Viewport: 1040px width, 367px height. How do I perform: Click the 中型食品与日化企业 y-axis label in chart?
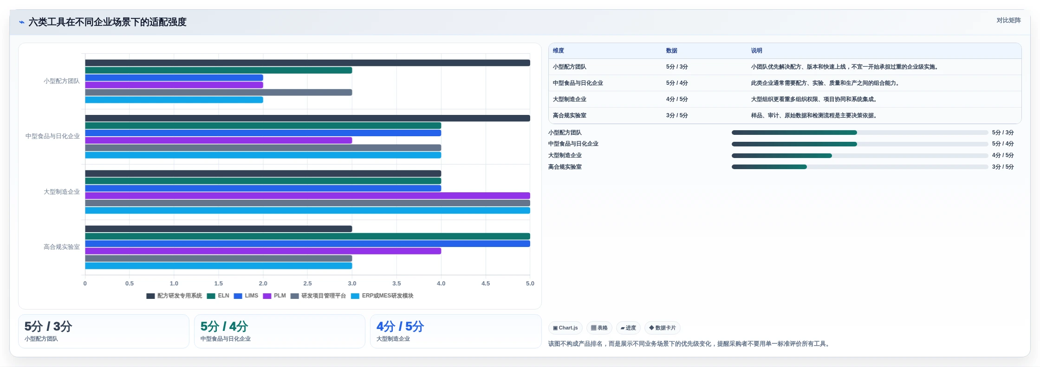(x=52, y=136)
